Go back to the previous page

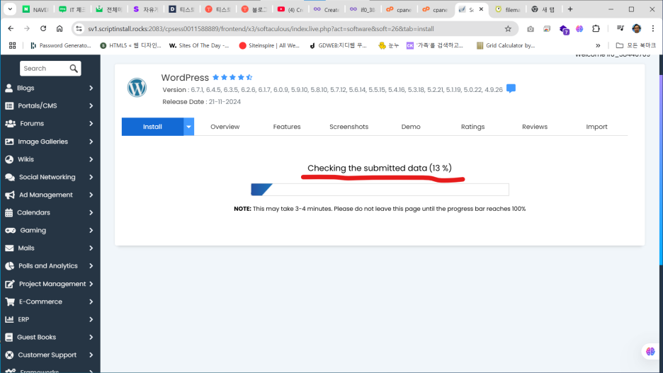coord(11,29)
